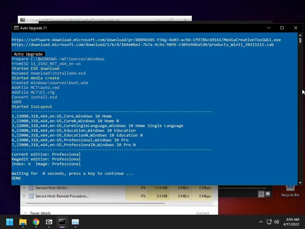The width and height of the screenshot is (305, 229).
Task: Collapse Task Manager with the chevron
Action: coord(26,213)
